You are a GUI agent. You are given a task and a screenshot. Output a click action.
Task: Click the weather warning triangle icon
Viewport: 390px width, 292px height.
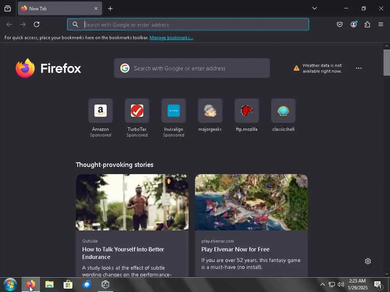pos(296,68)
